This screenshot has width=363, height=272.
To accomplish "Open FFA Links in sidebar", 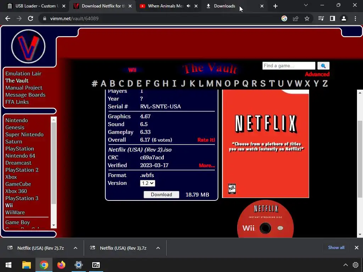I will 17,102.
